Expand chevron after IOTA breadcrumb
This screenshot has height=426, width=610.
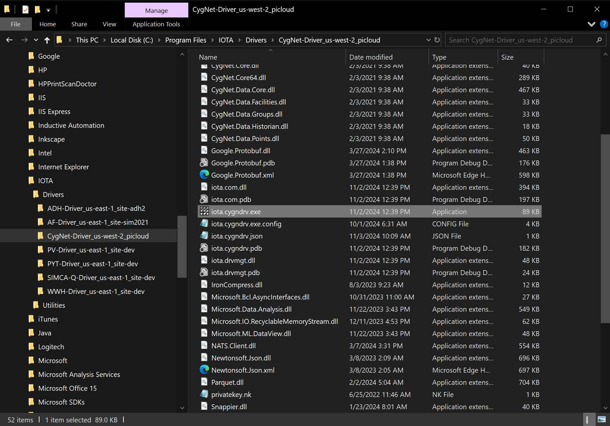point(239,40)
